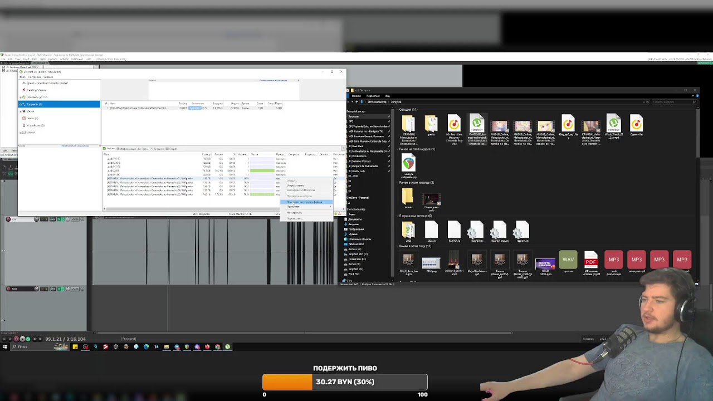The width and height of the screenshot is (713, 401).
Task: Open Microsoft Edge from the taskbar
Action: click(146, 346)
